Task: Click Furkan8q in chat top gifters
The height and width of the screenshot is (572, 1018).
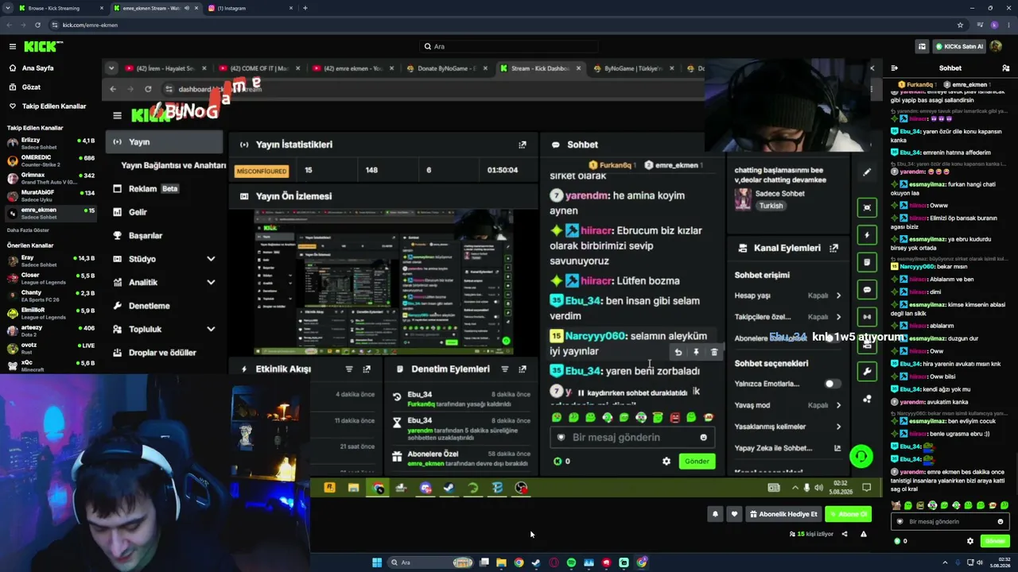Action: coord(917,84)
